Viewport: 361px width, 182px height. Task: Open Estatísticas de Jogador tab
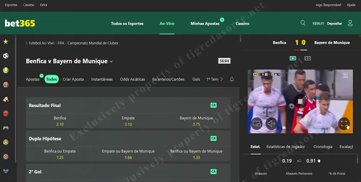[285, 147]
